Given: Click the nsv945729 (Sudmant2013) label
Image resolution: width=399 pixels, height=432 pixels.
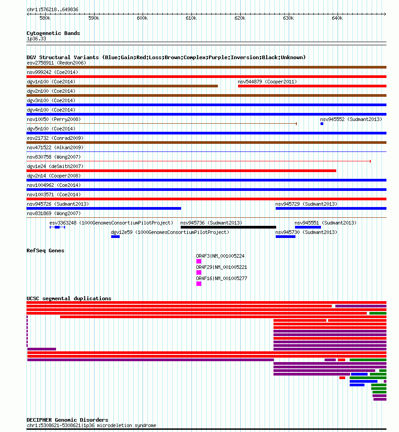Looking at the screenshot, I should coord(306,204).
